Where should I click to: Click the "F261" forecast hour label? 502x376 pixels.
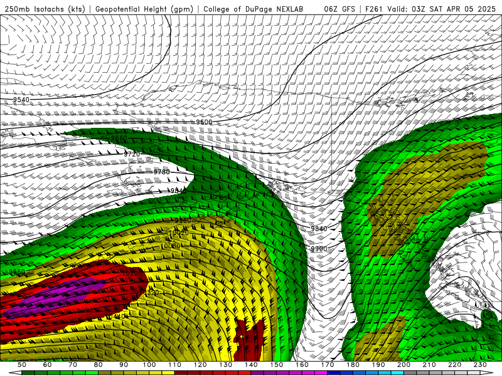[373, 9]
